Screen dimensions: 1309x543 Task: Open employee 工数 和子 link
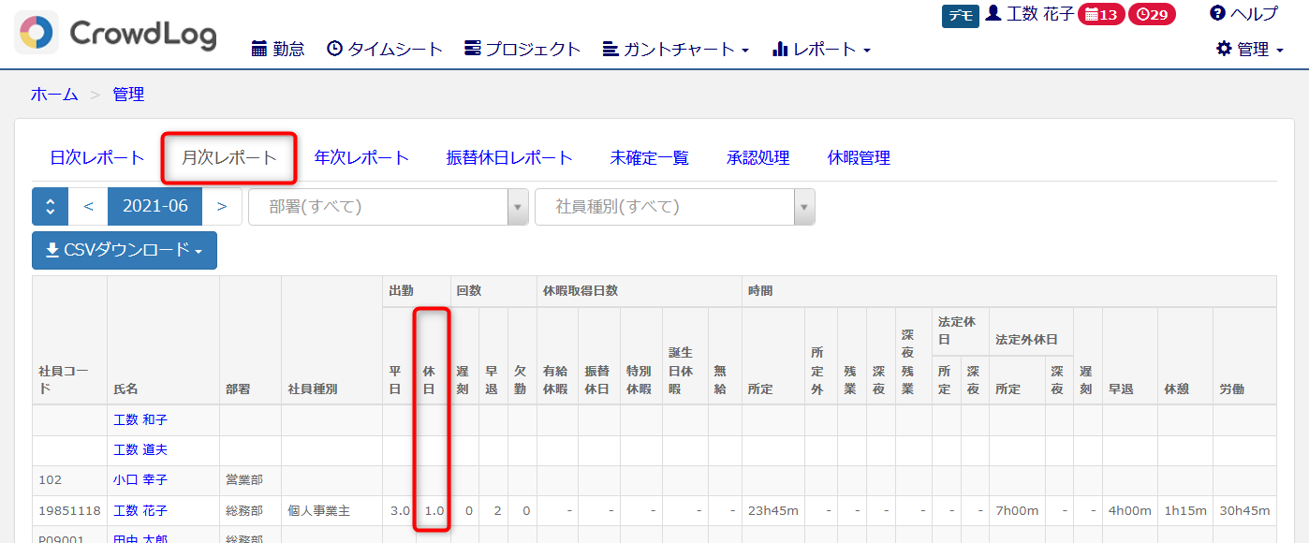140,419
